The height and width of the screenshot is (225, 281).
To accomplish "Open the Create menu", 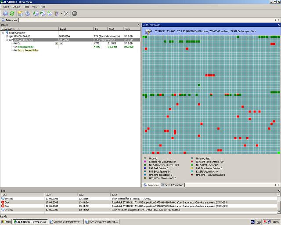I will 16,7.
